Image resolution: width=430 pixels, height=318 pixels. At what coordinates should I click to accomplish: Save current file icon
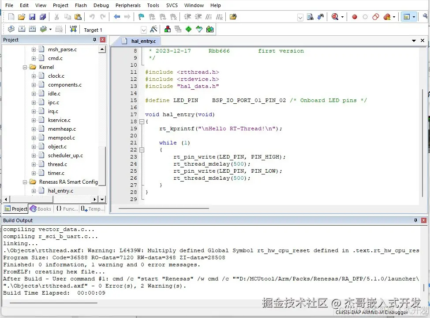(32, 17)
